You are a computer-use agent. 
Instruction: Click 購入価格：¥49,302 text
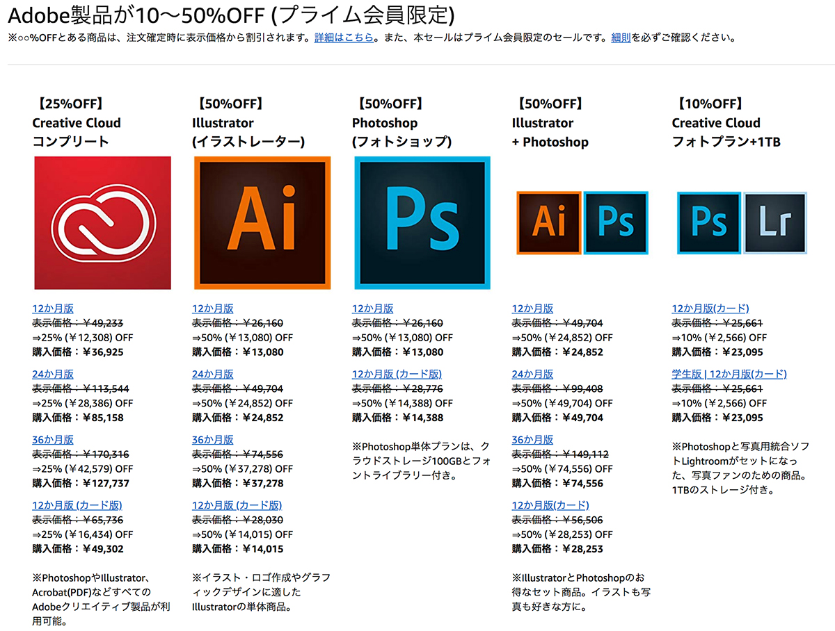click(x=78, y=549)
